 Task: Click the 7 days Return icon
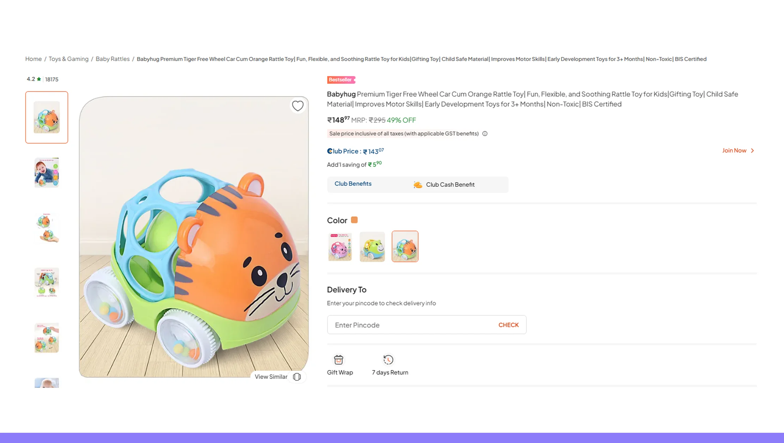(x=388, y=360)
